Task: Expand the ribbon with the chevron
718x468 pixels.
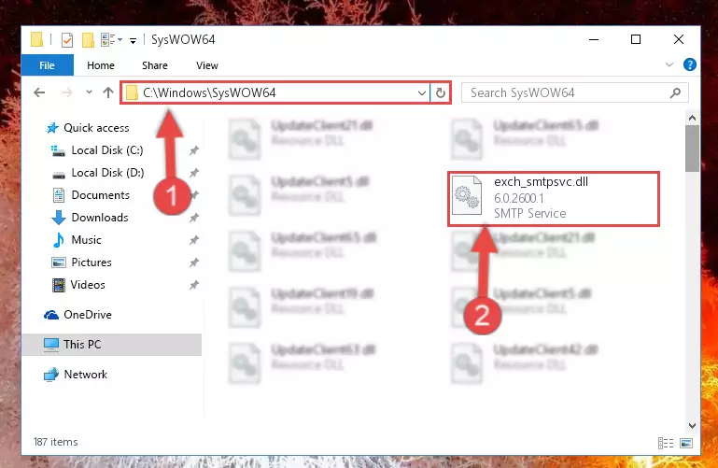Action: [669, 64]
